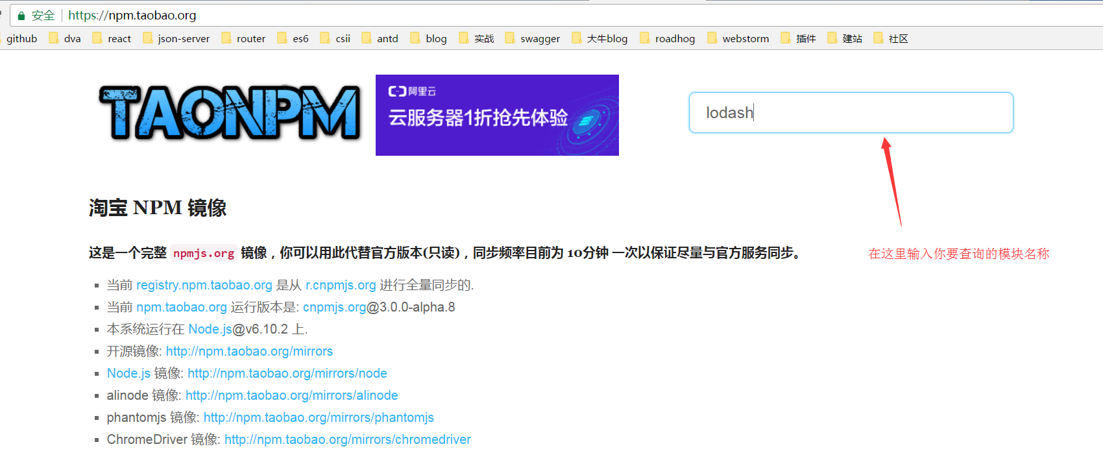This screenshot has width=1103, height=453.
Task: Open the mirrors/chromedriver URL link
Action: pos(348,439)
